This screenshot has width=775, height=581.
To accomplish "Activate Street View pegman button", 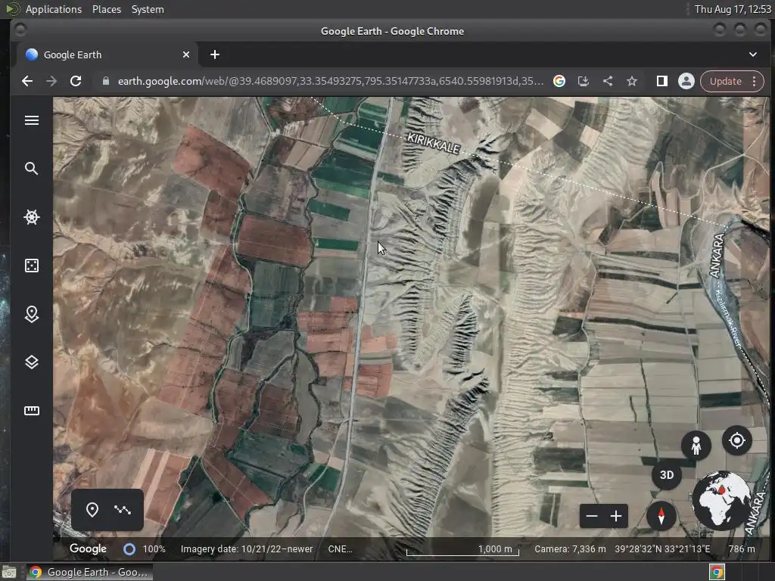I will pos(696,445).
